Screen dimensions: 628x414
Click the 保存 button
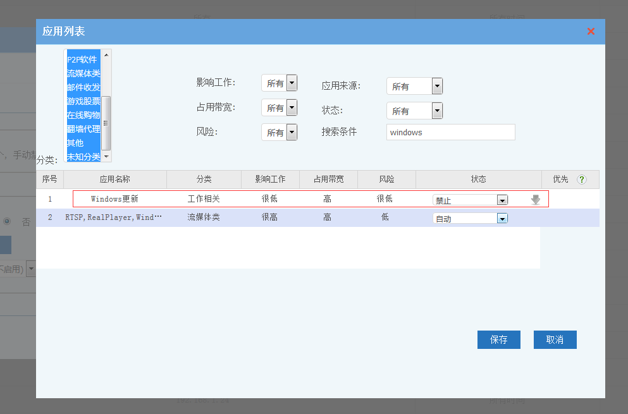(x=498, y=339)
